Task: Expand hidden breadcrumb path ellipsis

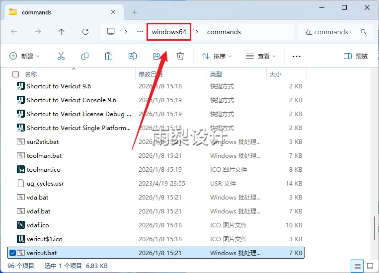Action: point(140,32)
